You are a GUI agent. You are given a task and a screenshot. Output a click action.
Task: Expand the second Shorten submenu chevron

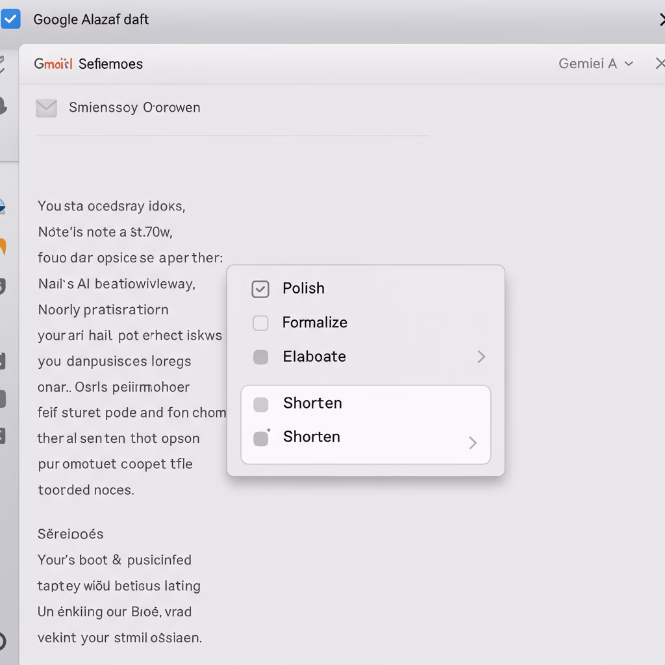[x=473, y=443]
